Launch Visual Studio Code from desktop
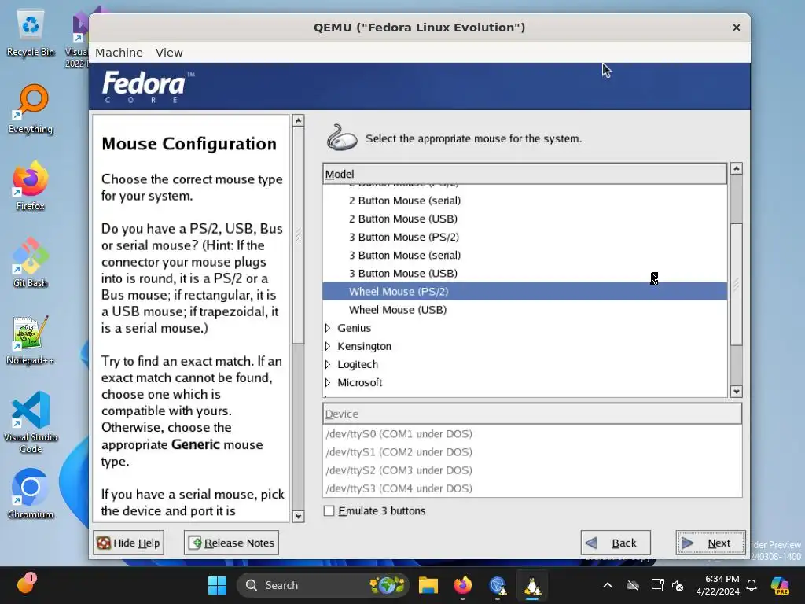Screen dimensions: 805x604 pyautogui.click(x=31, y=422)
